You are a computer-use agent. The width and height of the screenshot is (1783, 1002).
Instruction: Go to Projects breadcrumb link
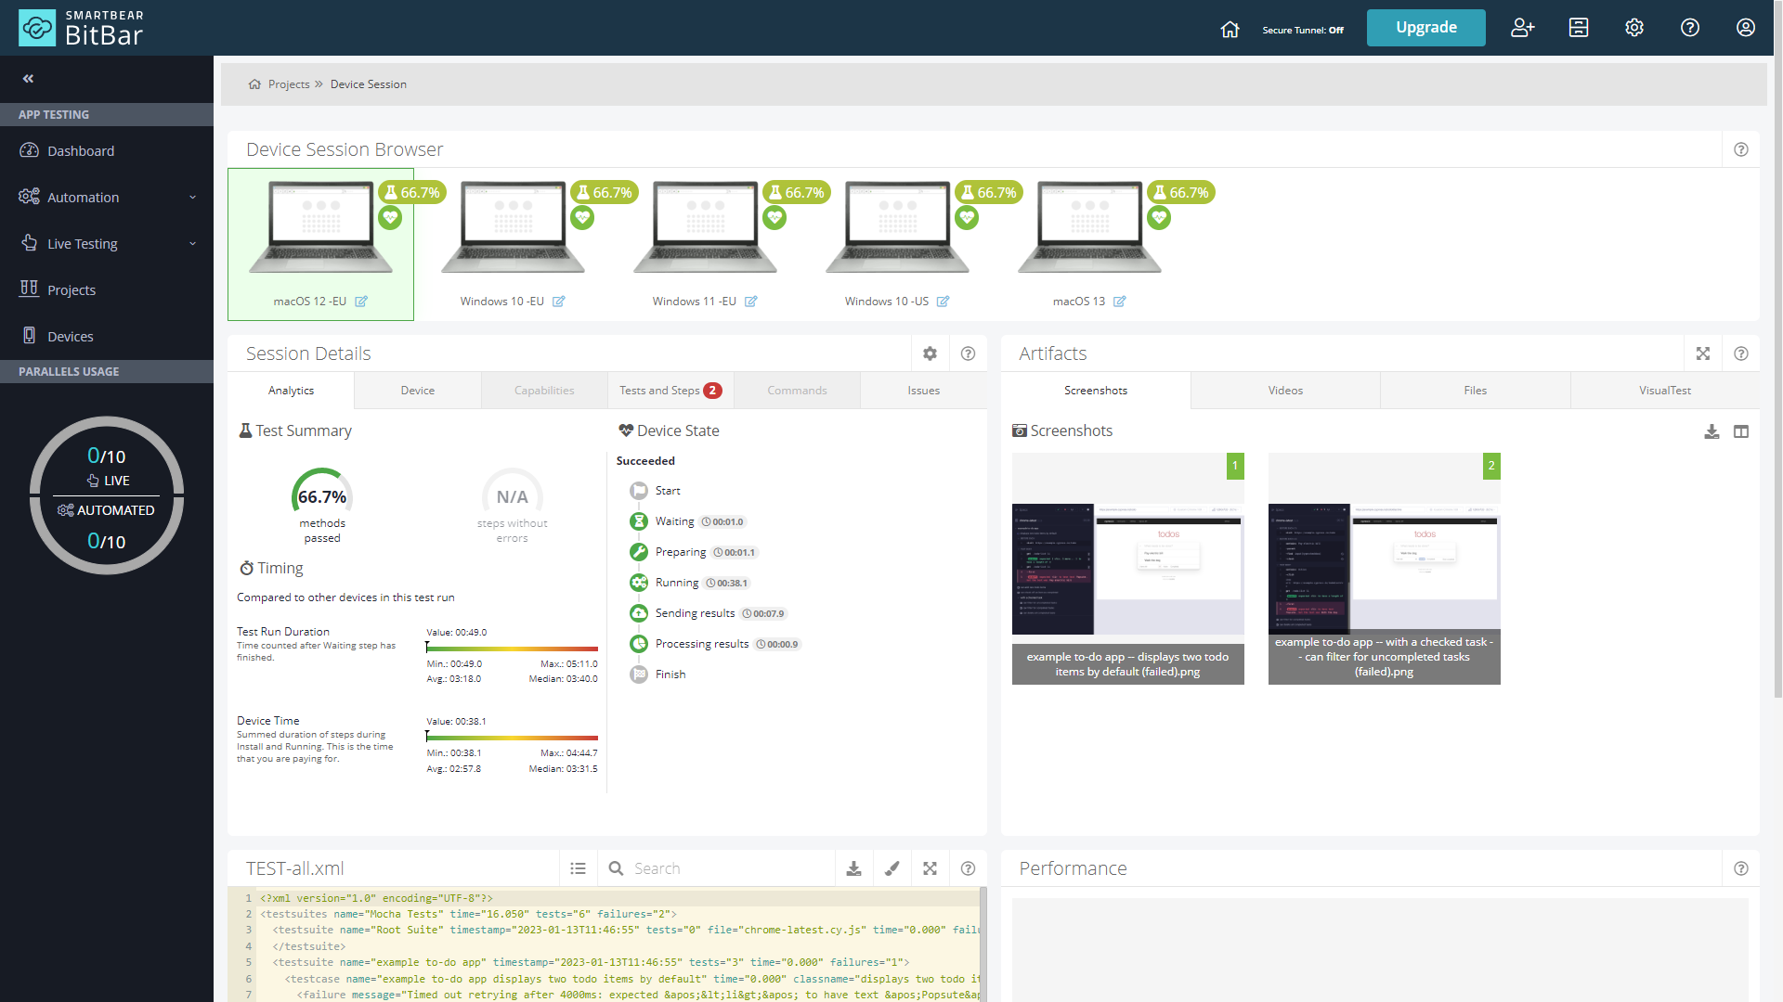(289, 84)
